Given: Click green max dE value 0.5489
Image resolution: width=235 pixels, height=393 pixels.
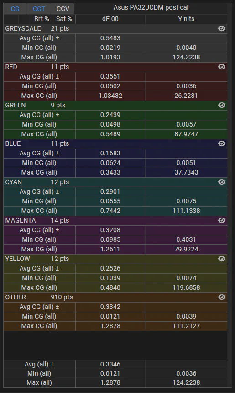Looking at the screenshot, I should (x=110, y=134).
